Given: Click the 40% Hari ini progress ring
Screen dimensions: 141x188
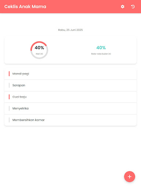Looking at the screenshot, I should [x=39, y=50].
